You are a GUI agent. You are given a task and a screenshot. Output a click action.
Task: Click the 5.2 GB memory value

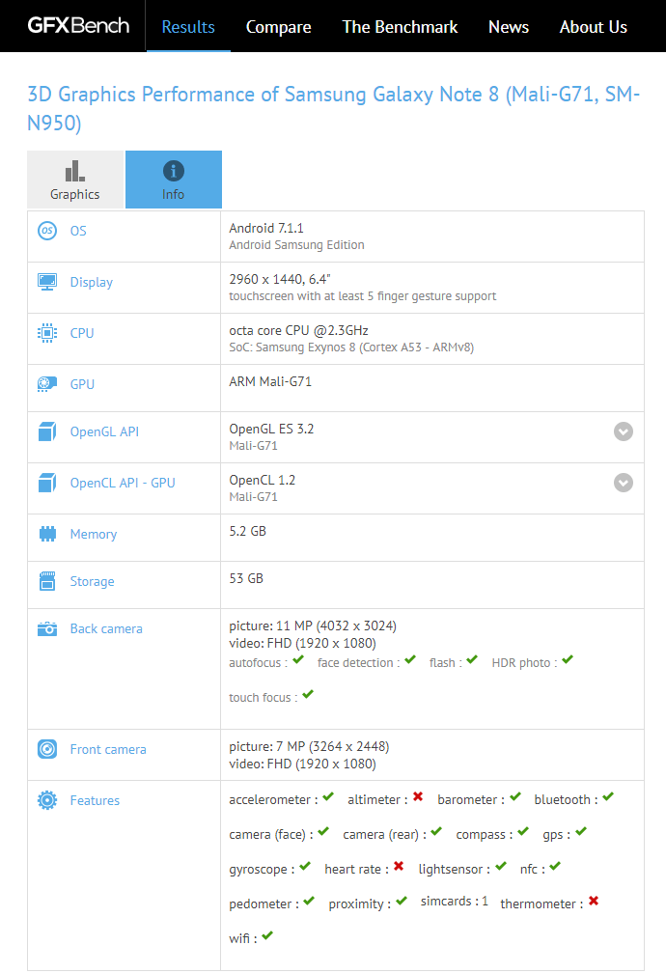pyautogui.click(x=248, y=531)
